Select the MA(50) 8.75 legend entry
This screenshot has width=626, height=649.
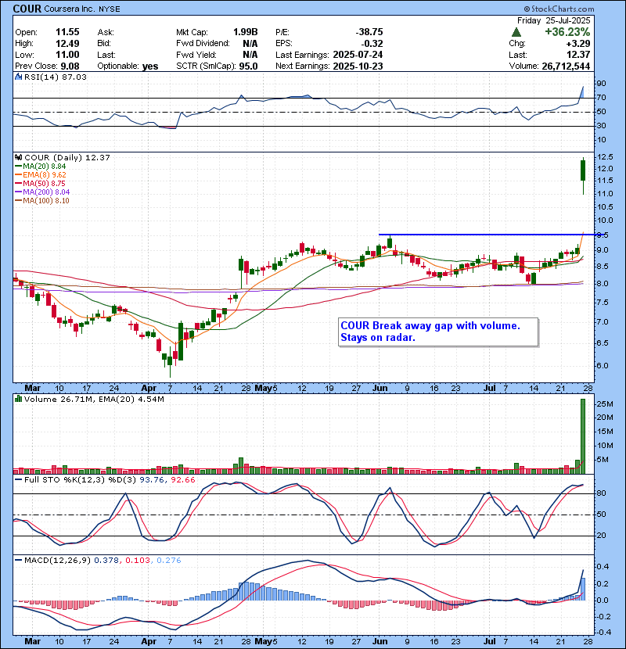(40, 183)
